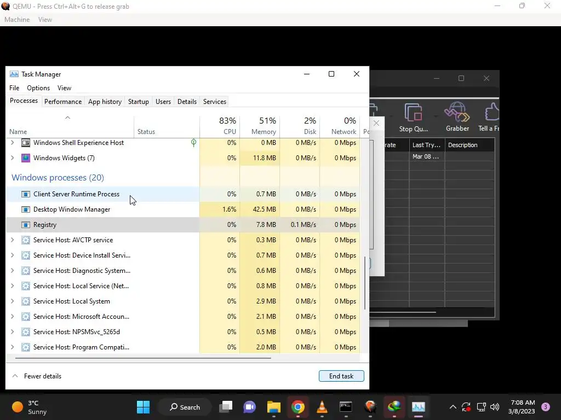
Task: Open the Options menu in Task Manager
Action: click(38, 88)
